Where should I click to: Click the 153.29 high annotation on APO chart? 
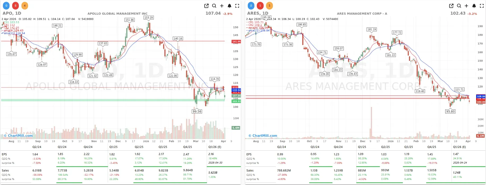pyautogui.click(x=148, y=17)
